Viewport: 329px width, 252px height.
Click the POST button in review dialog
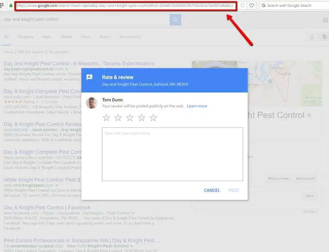click(x=233, y=191)
